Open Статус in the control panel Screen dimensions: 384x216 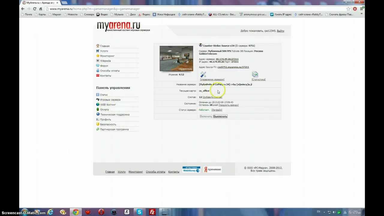coord(104,95)
